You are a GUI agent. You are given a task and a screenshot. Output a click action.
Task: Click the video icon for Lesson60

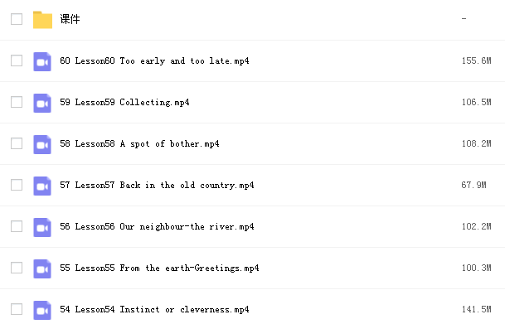[x=42, y=61]
